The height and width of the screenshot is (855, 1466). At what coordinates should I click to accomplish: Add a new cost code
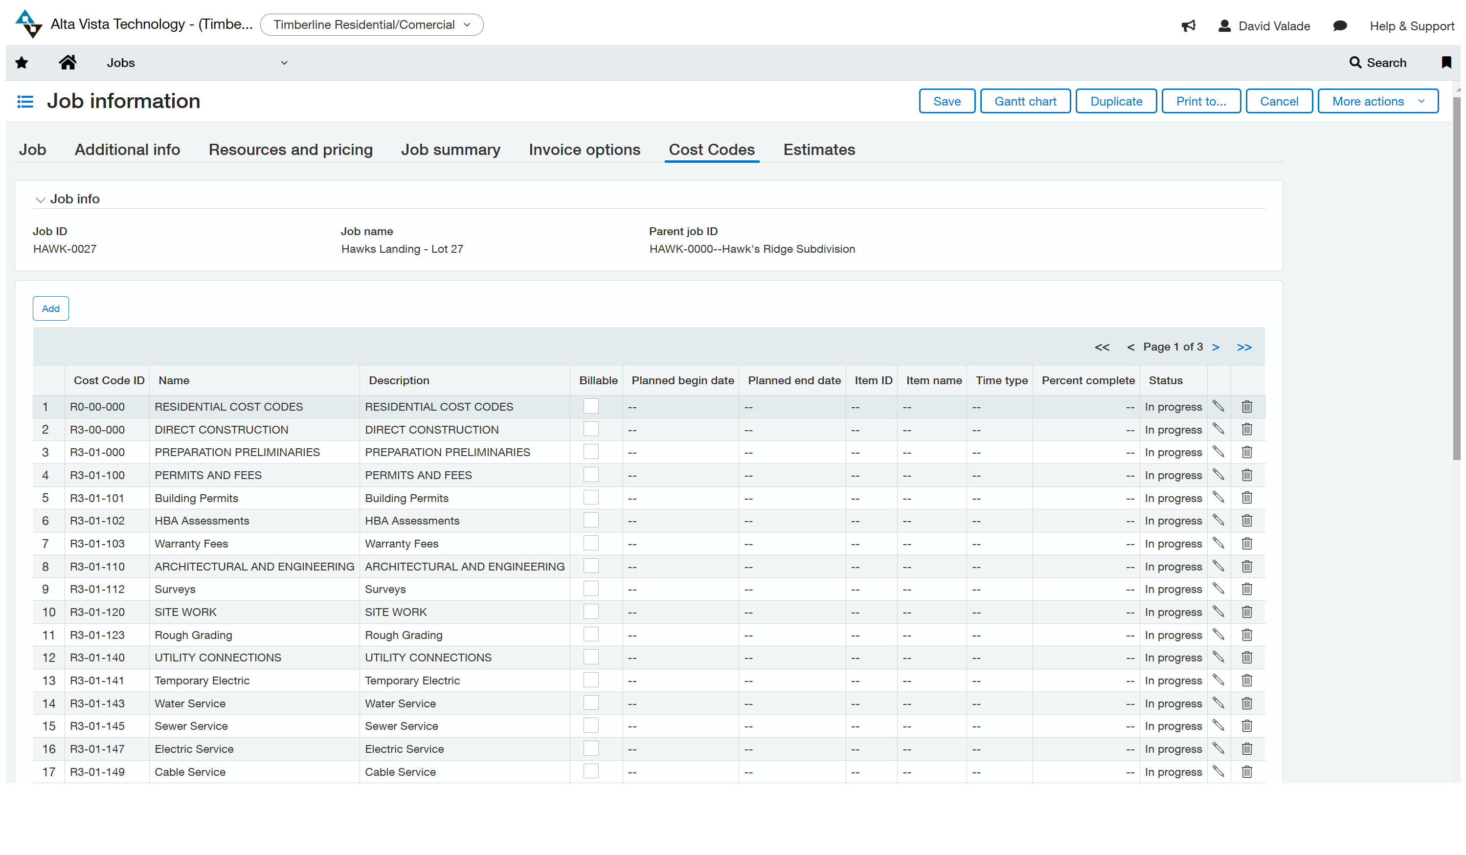coord(50,308)
